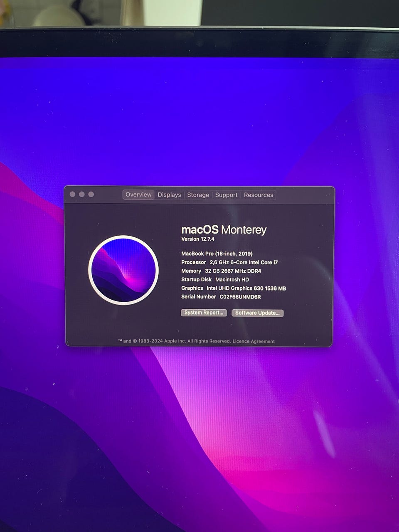Click the Macintosh HD startup disk value
This screenshot has width=399, height=532.
(x=232, y=280)
